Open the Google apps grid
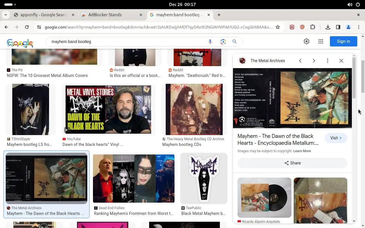The width and height of the screenshot is (365, 228). (x=321, y=41)
